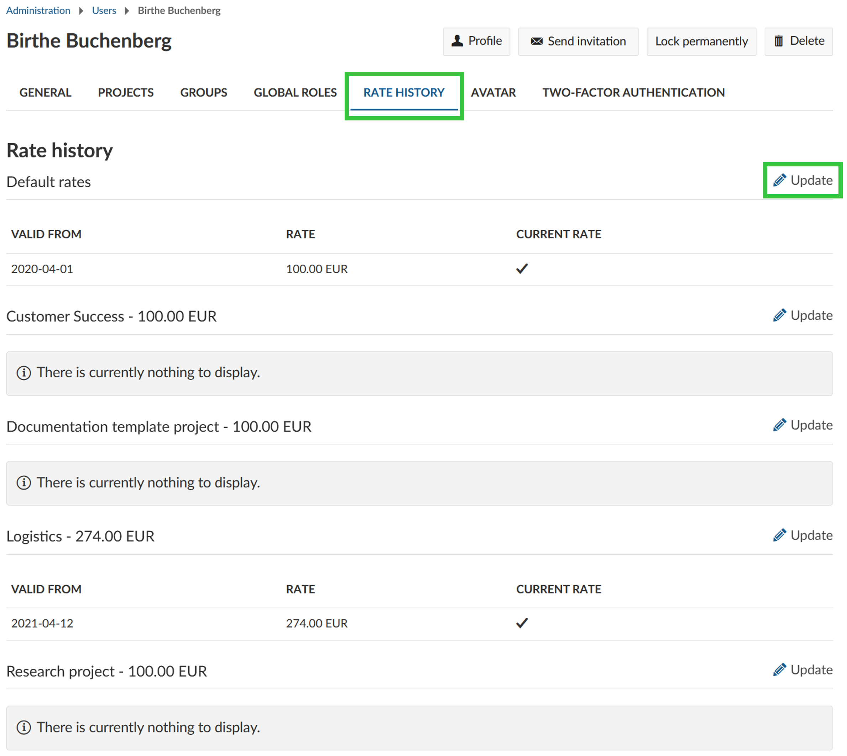Click nothing to display notice under Documentation template

tap(419, 483)
